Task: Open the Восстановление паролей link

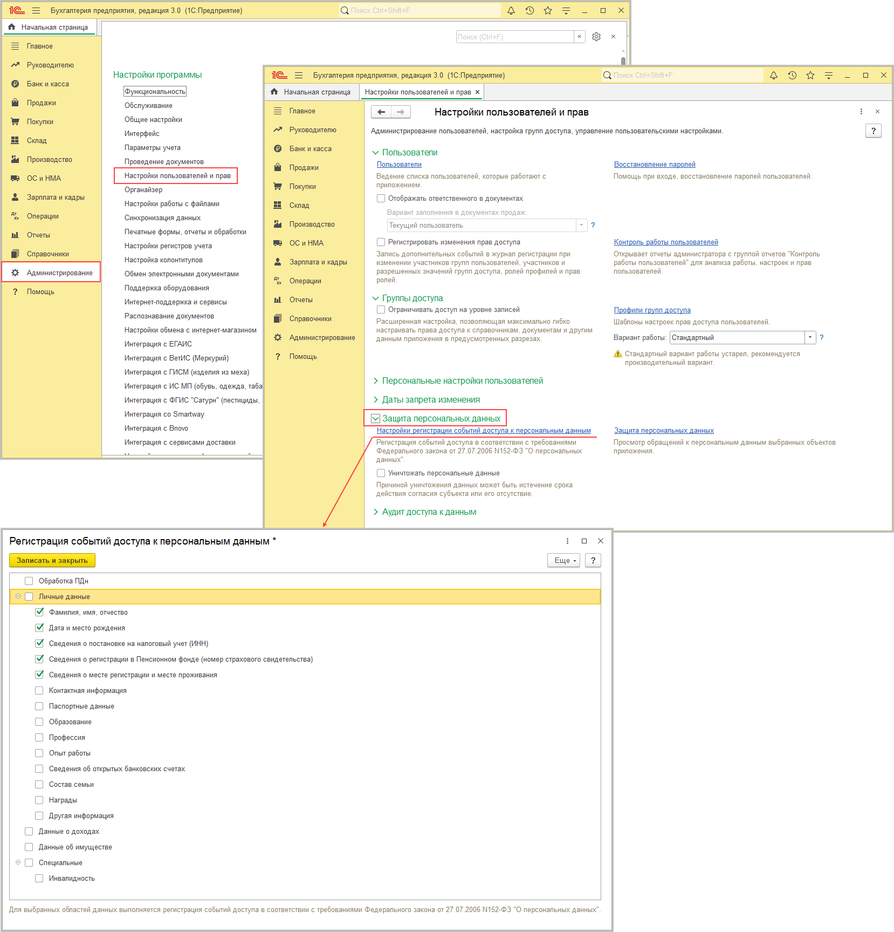Action: pos(655,165)
